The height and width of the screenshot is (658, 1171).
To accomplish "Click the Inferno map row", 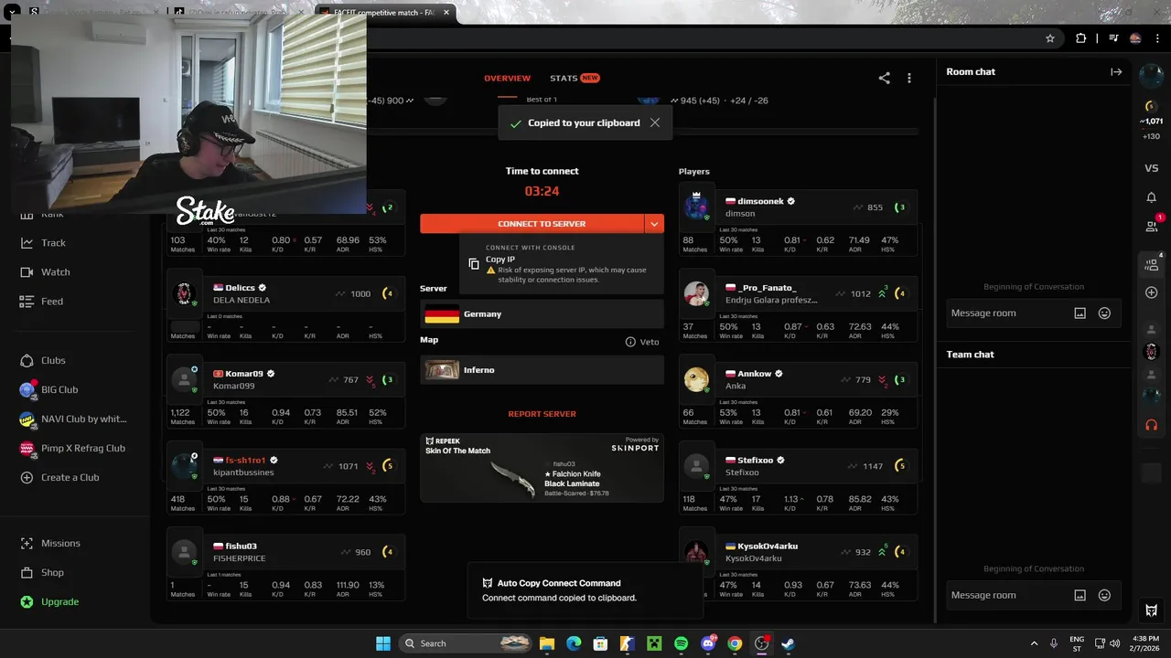I will (542, 370).
